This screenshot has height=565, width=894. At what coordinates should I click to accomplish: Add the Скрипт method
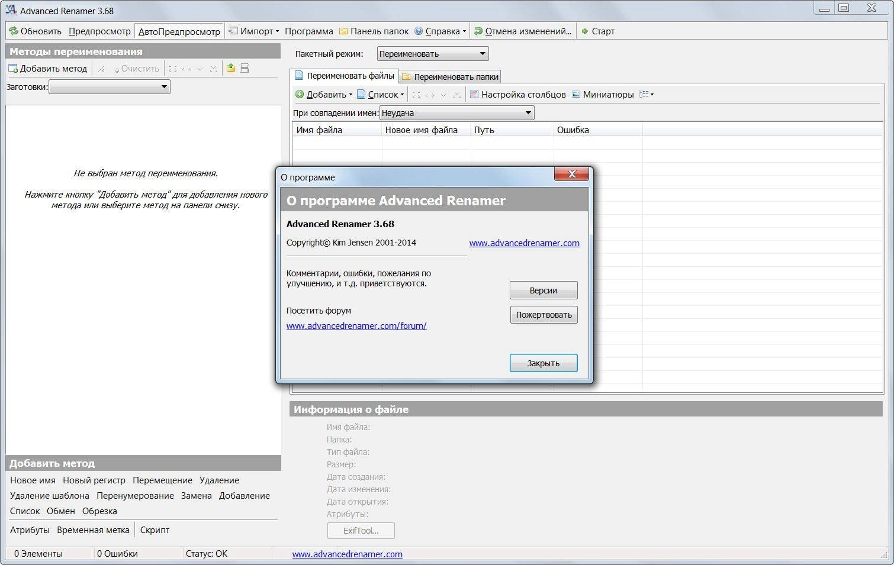(x=155, y=530)
